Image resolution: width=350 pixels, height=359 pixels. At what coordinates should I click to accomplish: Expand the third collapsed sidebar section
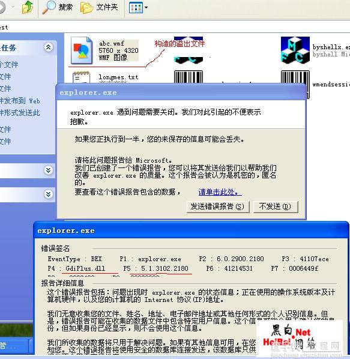48,195
